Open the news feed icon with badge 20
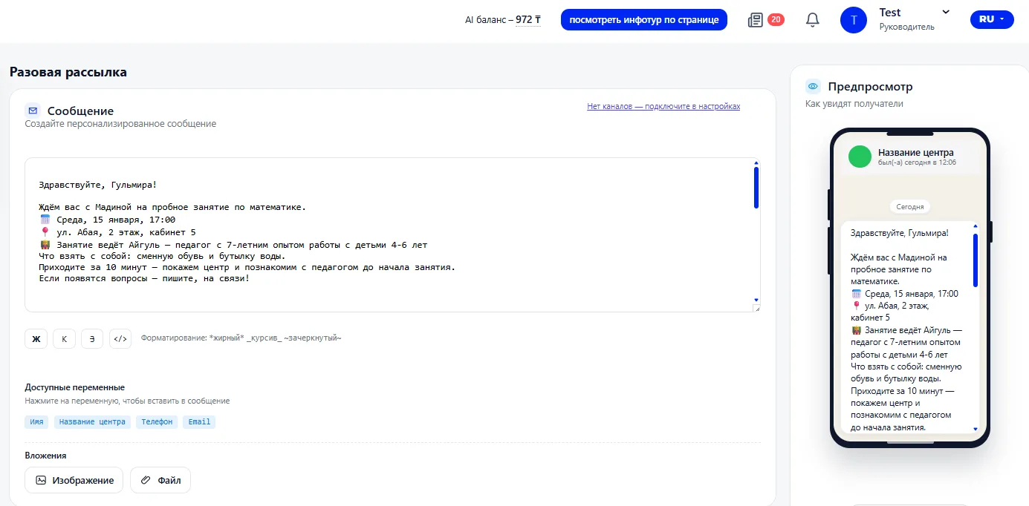The height and width of the screenshot is (506, 1029). tap(756, 20)
